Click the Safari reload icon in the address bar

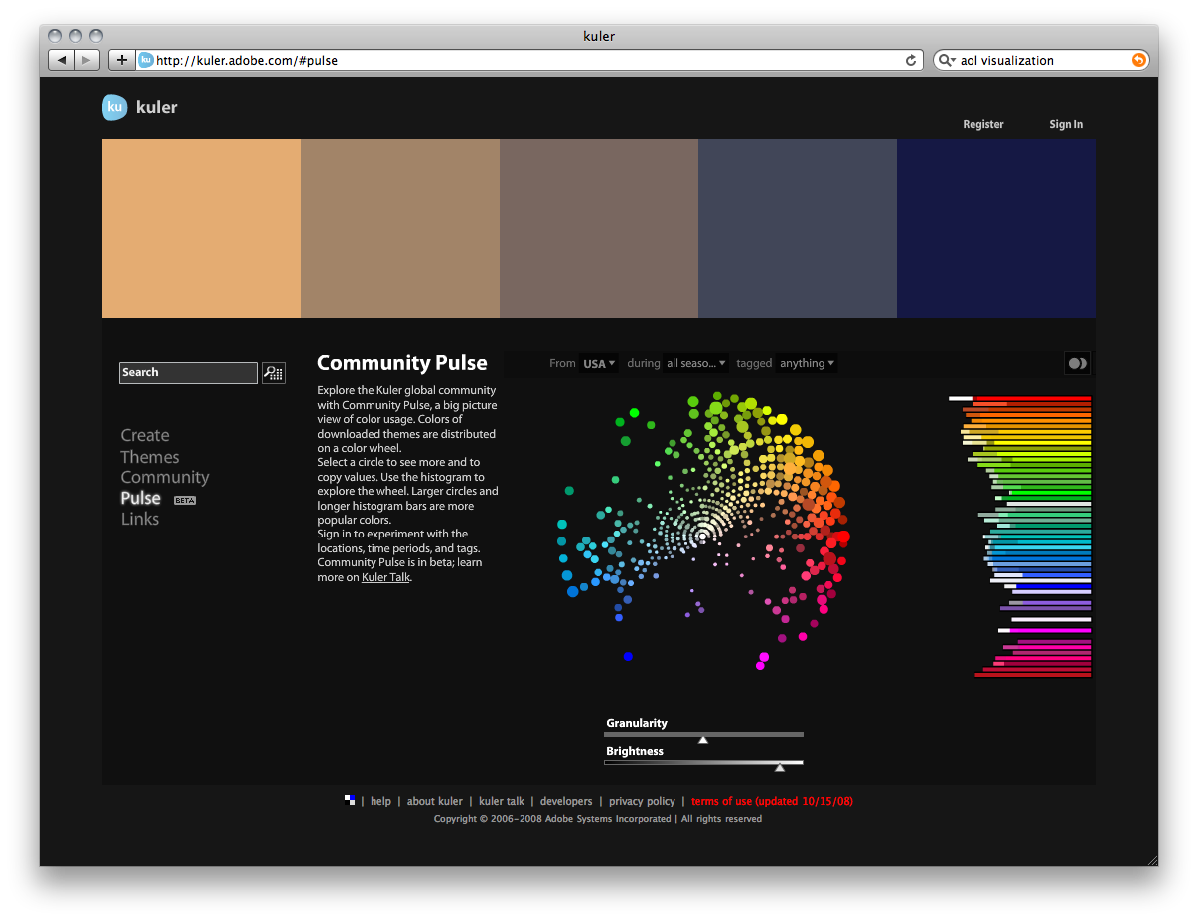pyautogui.click(x=910, y=60)
